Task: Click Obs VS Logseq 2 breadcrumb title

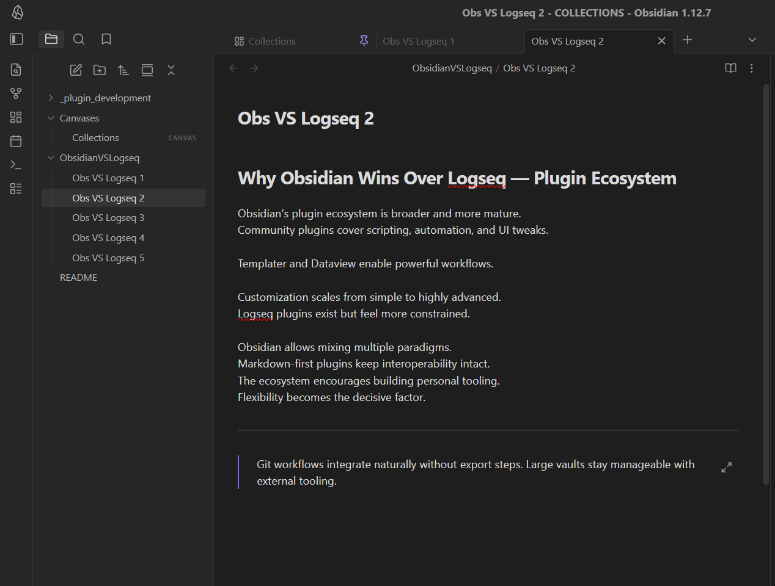Action: (x=539, y=68)
